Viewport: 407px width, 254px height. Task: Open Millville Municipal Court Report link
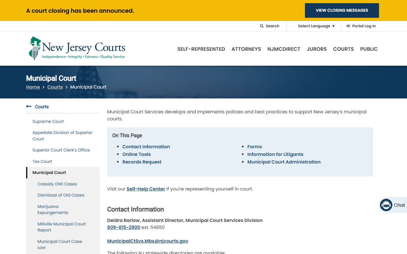62,227
